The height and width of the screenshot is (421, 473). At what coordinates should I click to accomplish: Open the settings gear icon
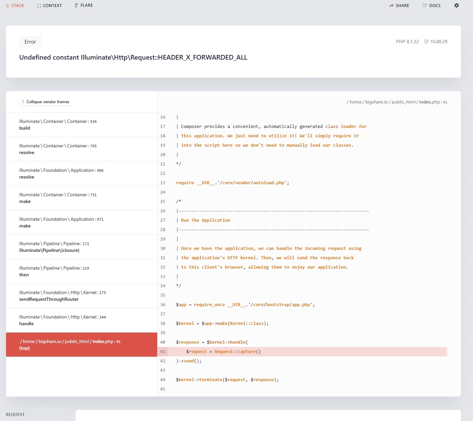pyautogui.click(x=457, y=5)
